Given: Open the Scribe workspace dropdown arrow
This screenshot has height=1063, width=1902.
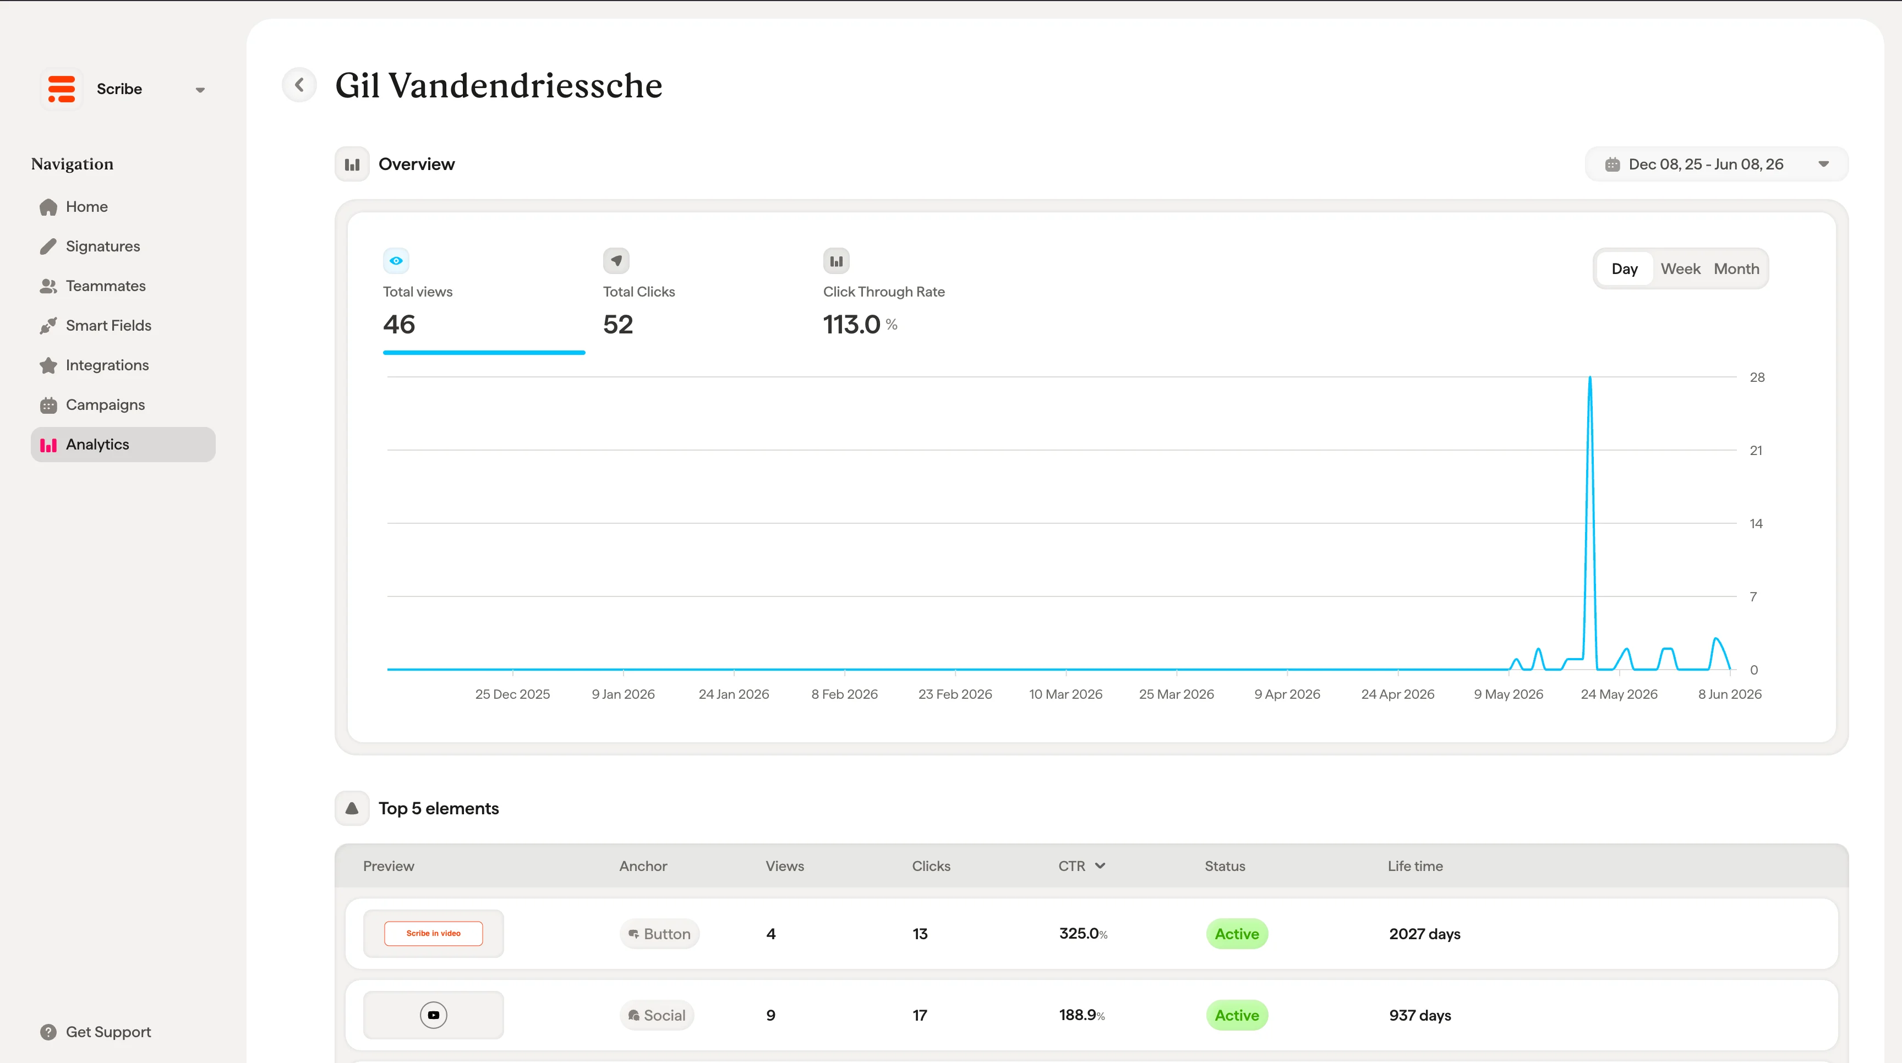Looking at the screenshot, I should pyautogui.click(x=200, y=90).
